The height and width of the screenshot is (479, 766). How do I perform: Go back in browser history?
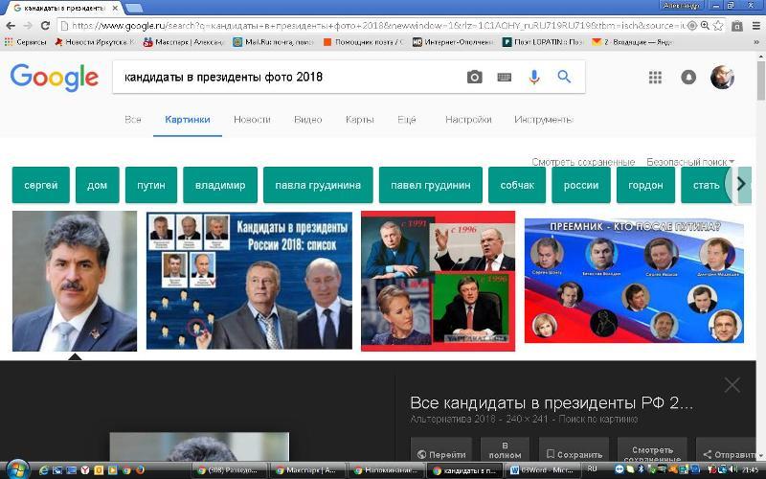(x=11, y=26)
